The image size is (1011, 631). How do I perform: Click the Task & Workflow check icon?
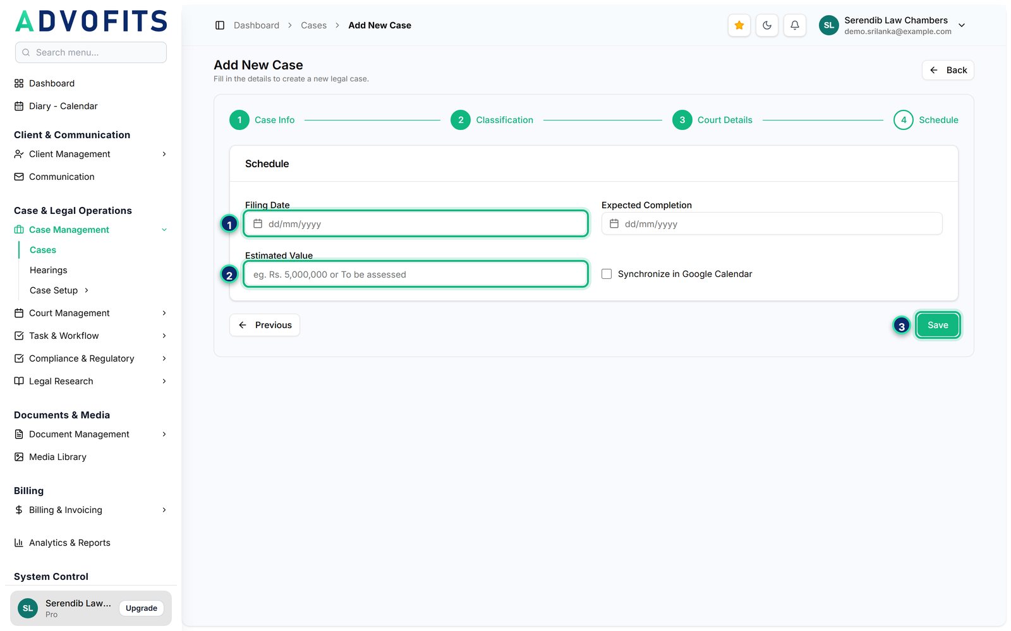click(x=19, y=336)
